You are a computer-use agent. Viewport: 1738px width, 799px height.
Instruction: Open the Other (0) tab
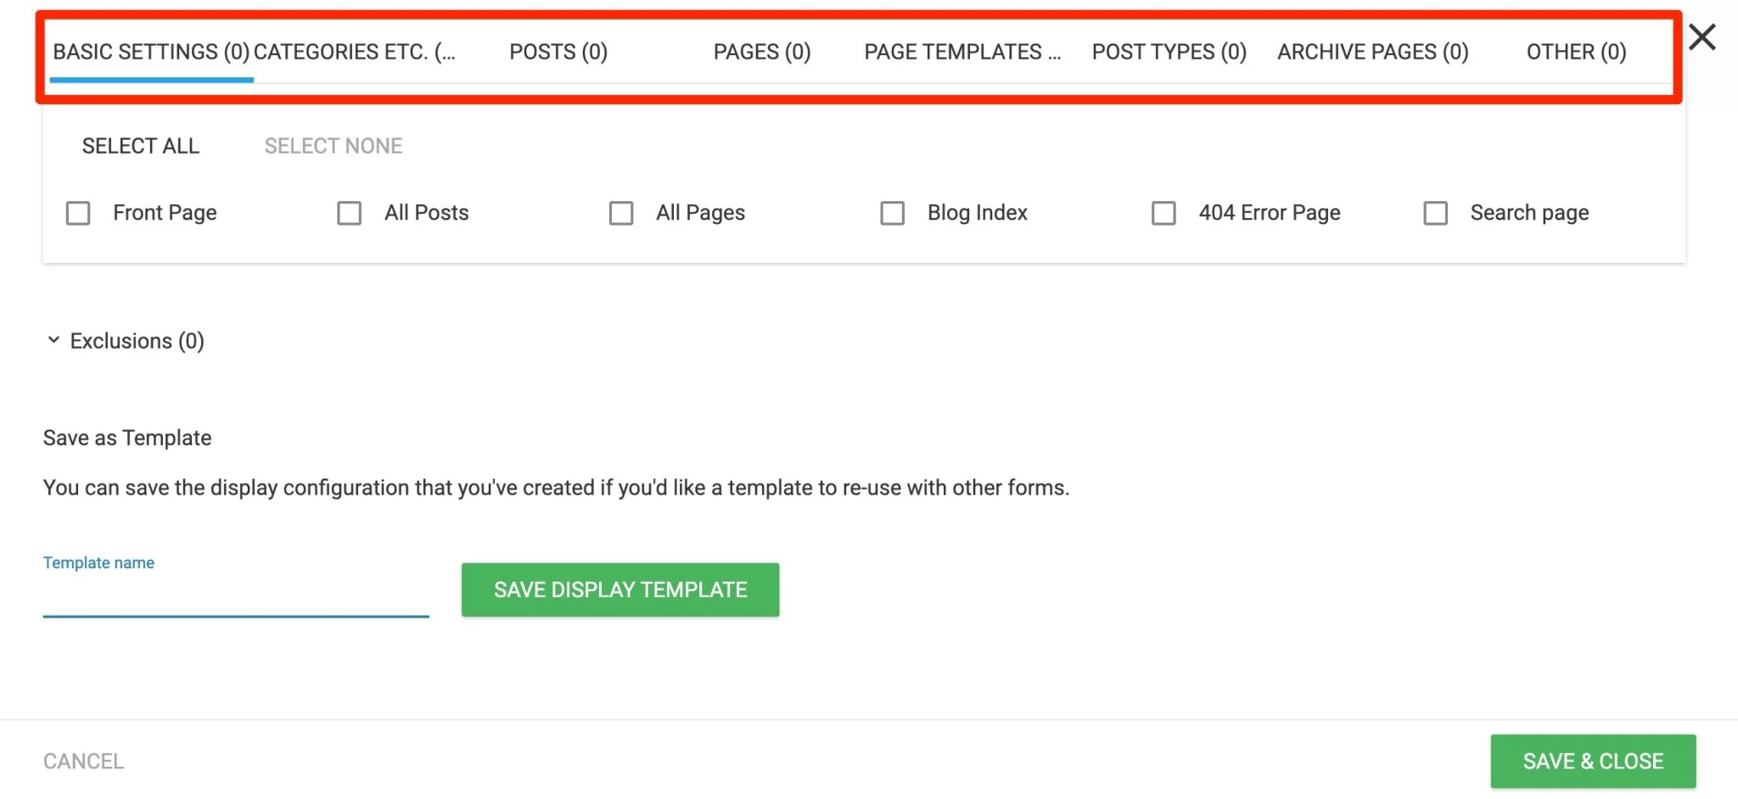pyautogui.click(x=1576, y=52)
